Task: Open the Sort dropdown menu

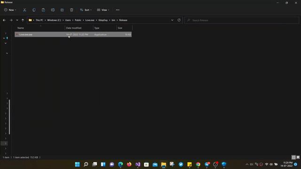Action: point(86,10)
